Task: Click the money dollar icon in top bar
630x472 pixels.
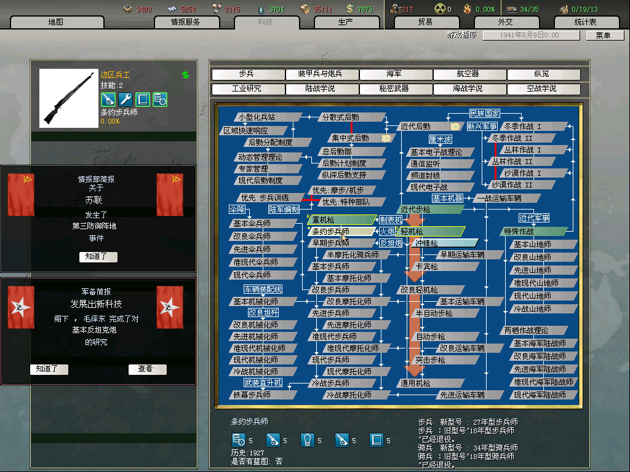Action: coord(349,9)
